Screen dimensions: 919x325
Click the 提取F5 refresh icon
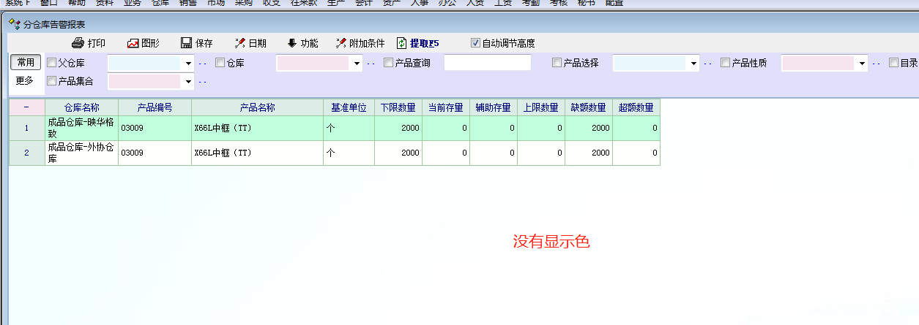coord(401,43)
